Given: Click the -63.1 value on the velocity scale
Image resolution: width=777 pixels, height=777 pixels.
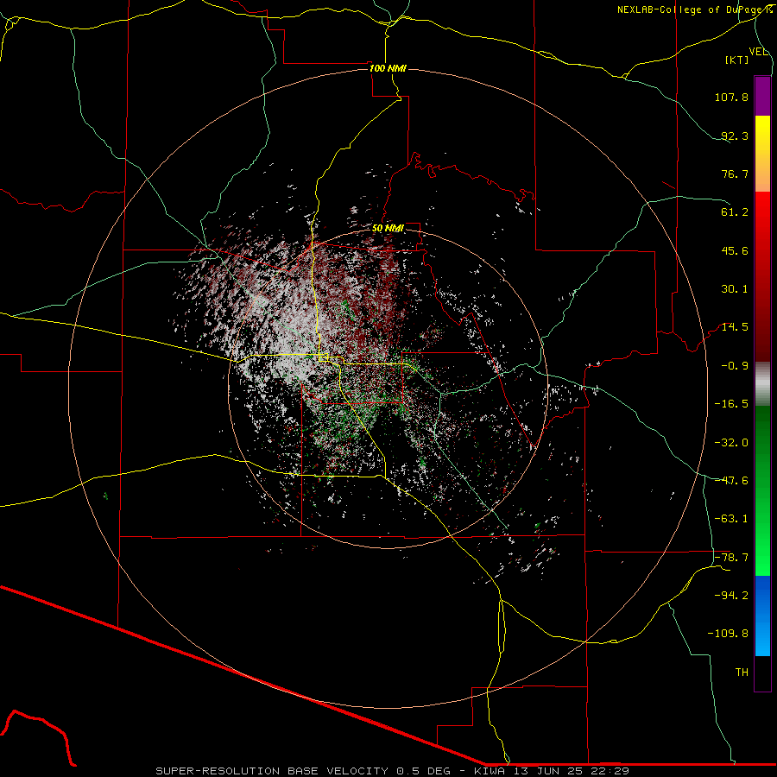Looking at the screenshot, I should pos(731,519).
